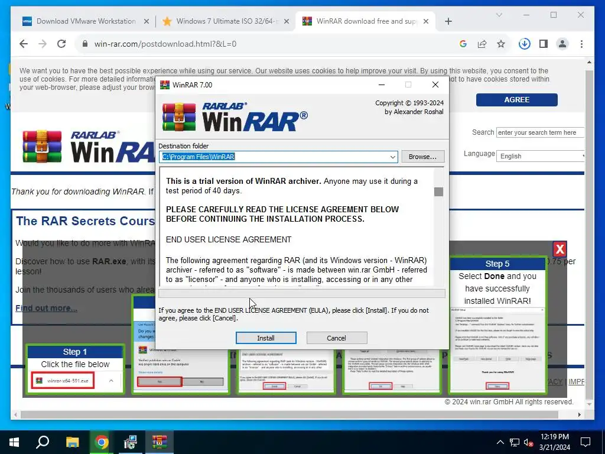Open Browse for destination folder

pyautogui.click(x=422, y=156)
